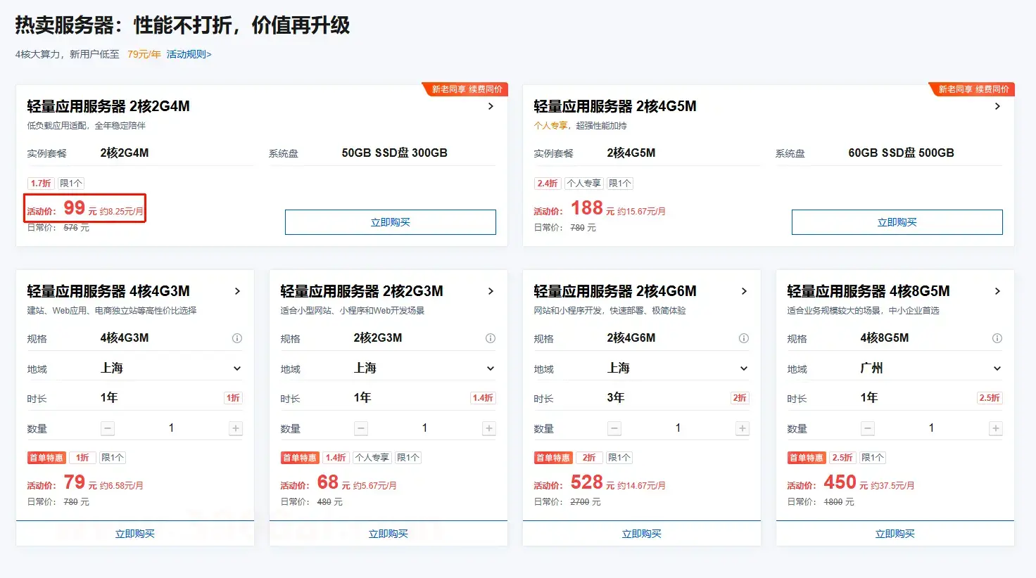Click info icon beside 2核4G6M spec

tap(744, 338)
